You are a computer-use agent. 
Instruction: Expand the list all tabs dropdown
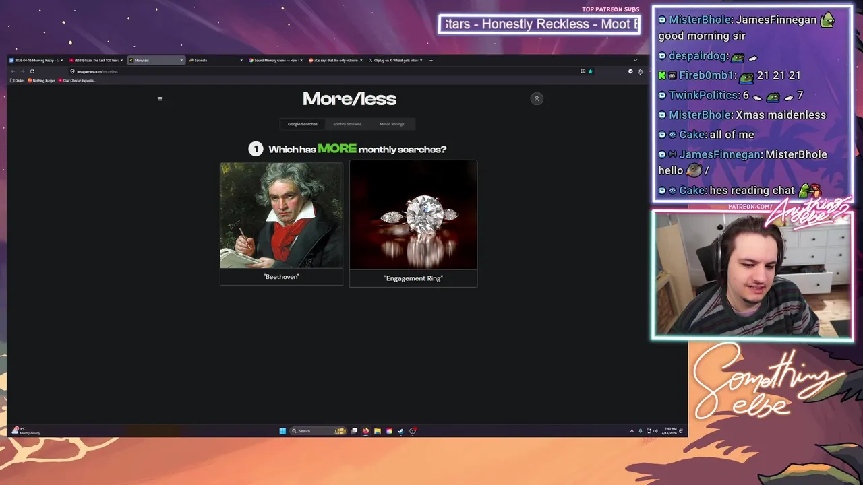[x=635, y=60]
